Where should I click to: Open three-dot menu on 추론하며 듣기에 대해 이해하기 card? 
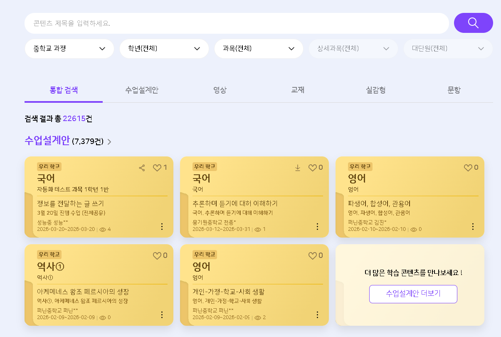tap(317, 226)
